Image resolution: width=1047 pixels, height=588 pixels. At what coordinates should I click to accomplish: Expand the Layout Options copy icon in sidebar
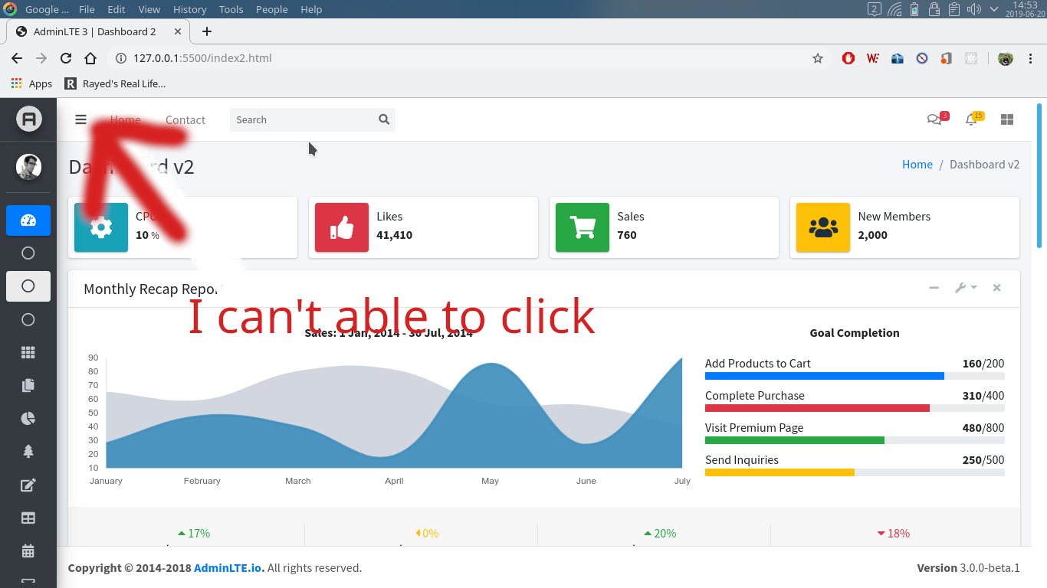(x=28, y=385)
